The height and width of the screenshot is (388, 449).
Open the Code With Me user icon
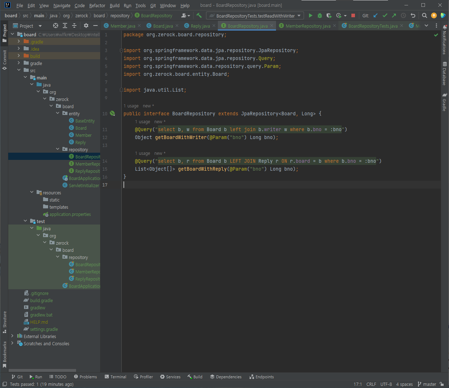tap(185, 15)
